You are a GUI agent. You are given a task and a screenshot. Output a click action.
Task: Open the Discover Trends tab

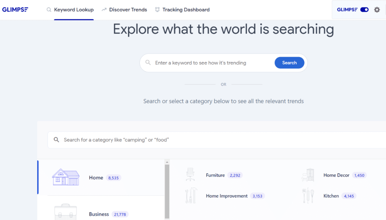(x=127, y=9)
